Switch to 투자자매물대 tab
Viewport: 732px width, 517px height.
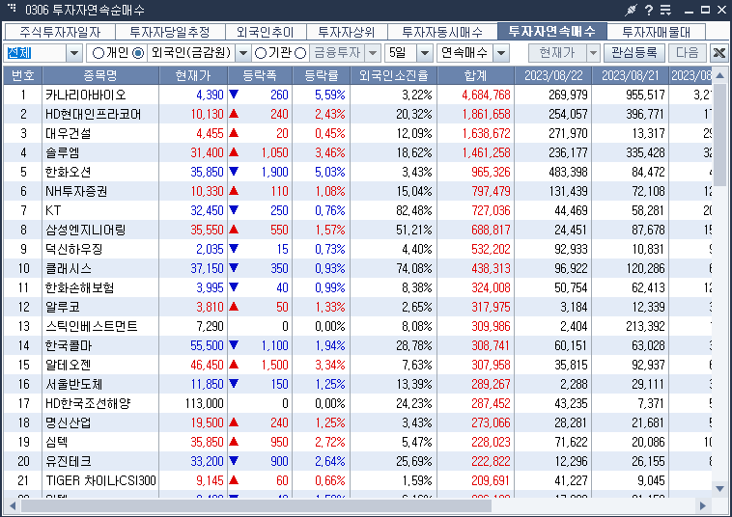point(656,32)
